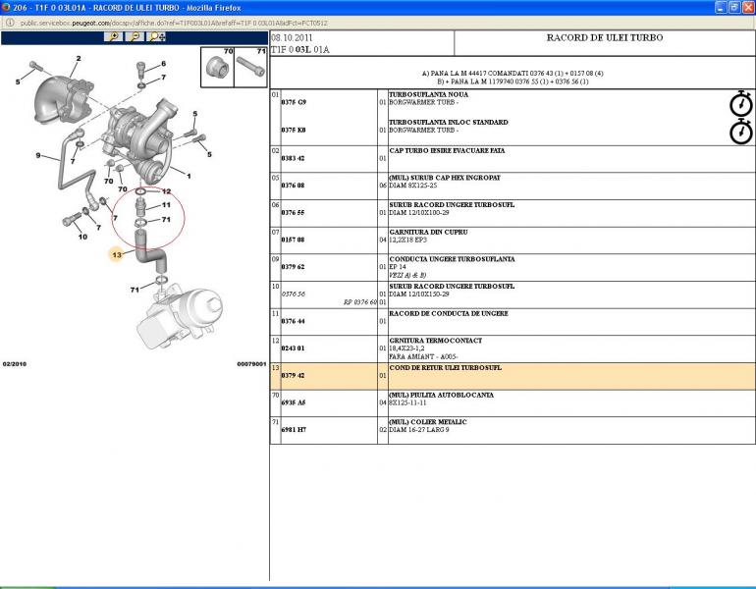
Task: Click DIAM 12/10X150-29 dimension text
Action: pyautogui.click(x=419, y=294)
